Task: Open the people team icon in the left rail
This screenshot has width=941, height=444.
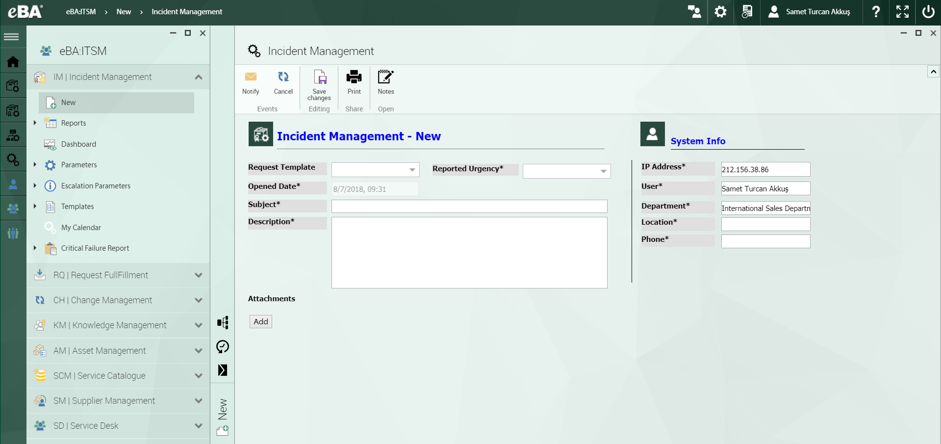Action: point(13,233)
